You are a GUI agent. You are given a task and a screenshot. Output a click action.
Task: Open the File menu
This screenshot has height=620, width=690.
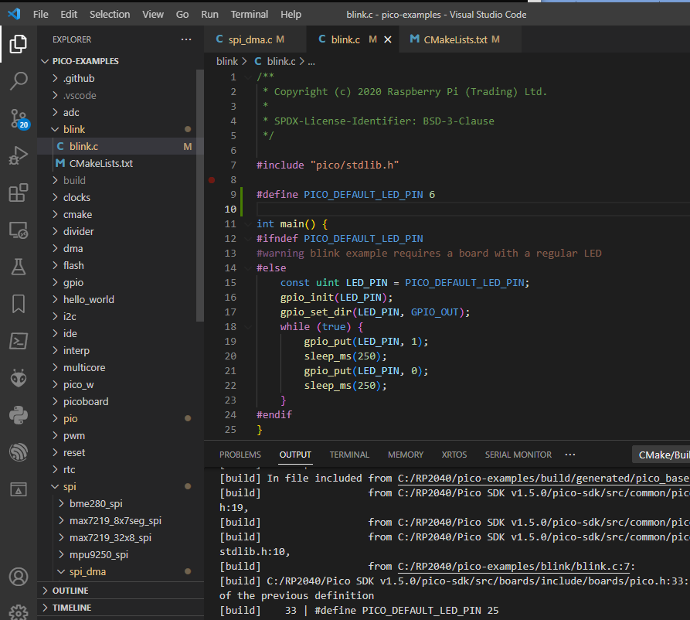(40, 15)
